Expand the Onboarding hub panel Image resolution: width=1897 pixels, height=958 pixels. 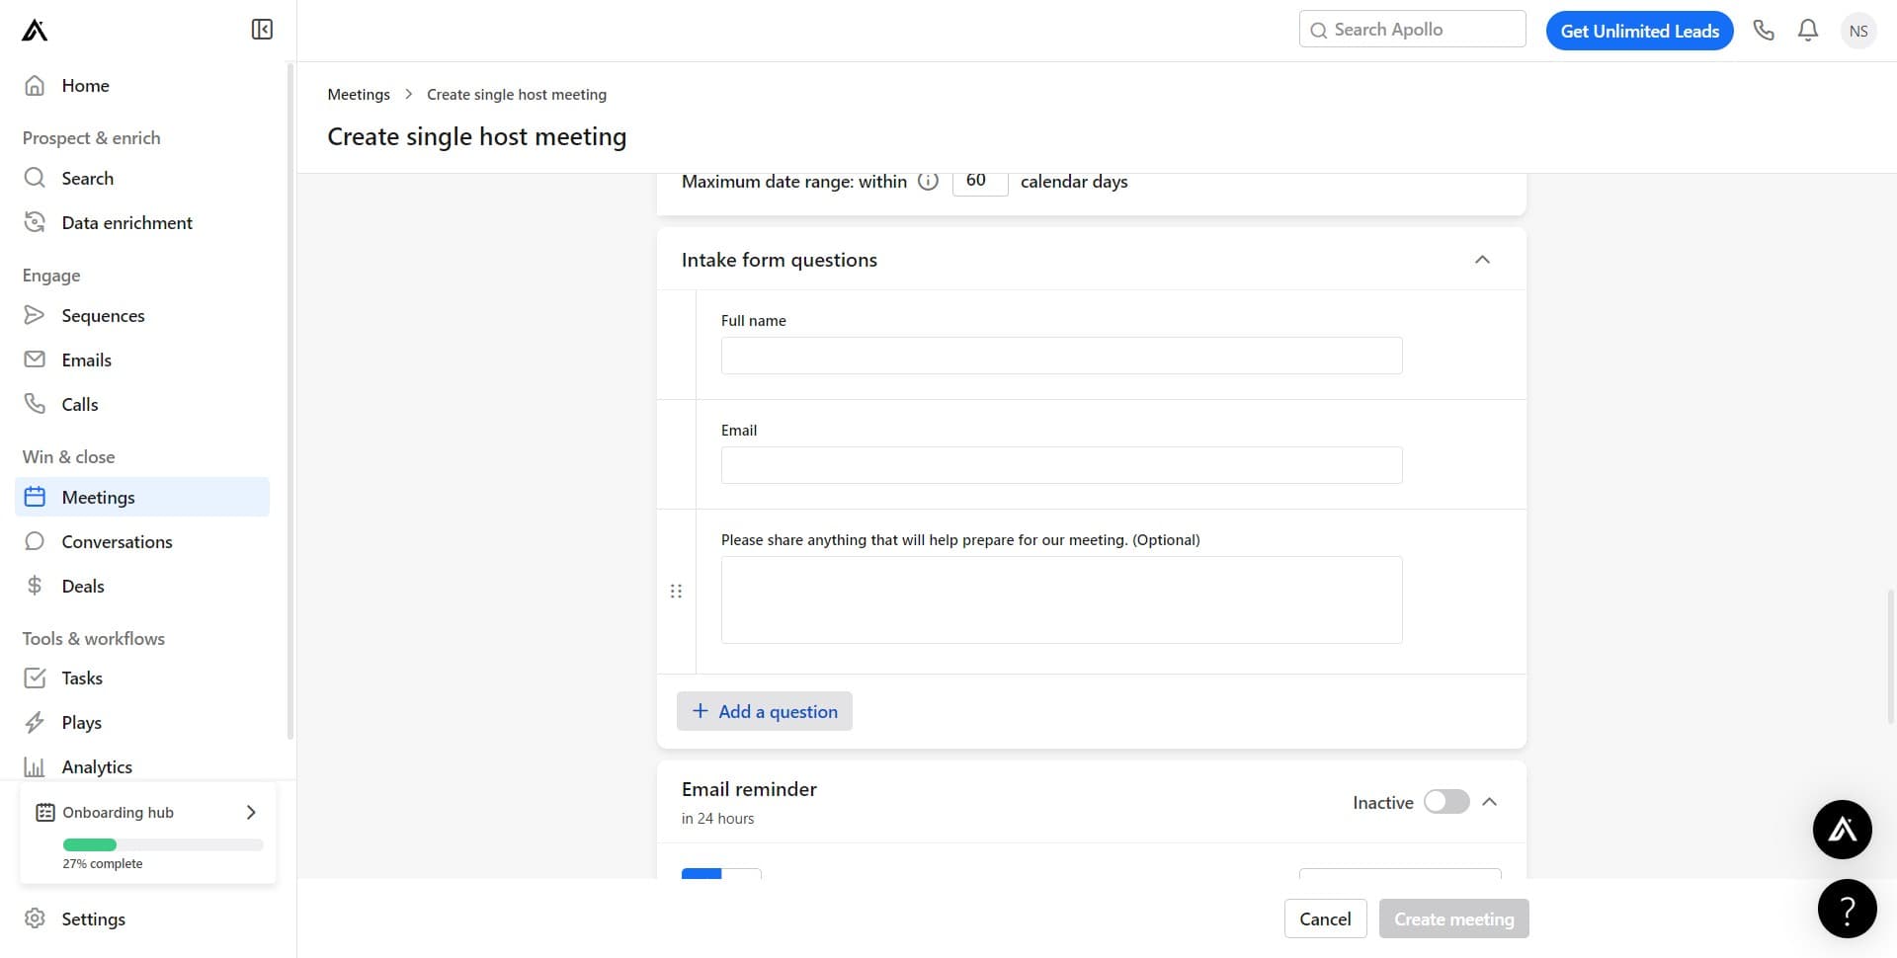[x=250, y=812]
